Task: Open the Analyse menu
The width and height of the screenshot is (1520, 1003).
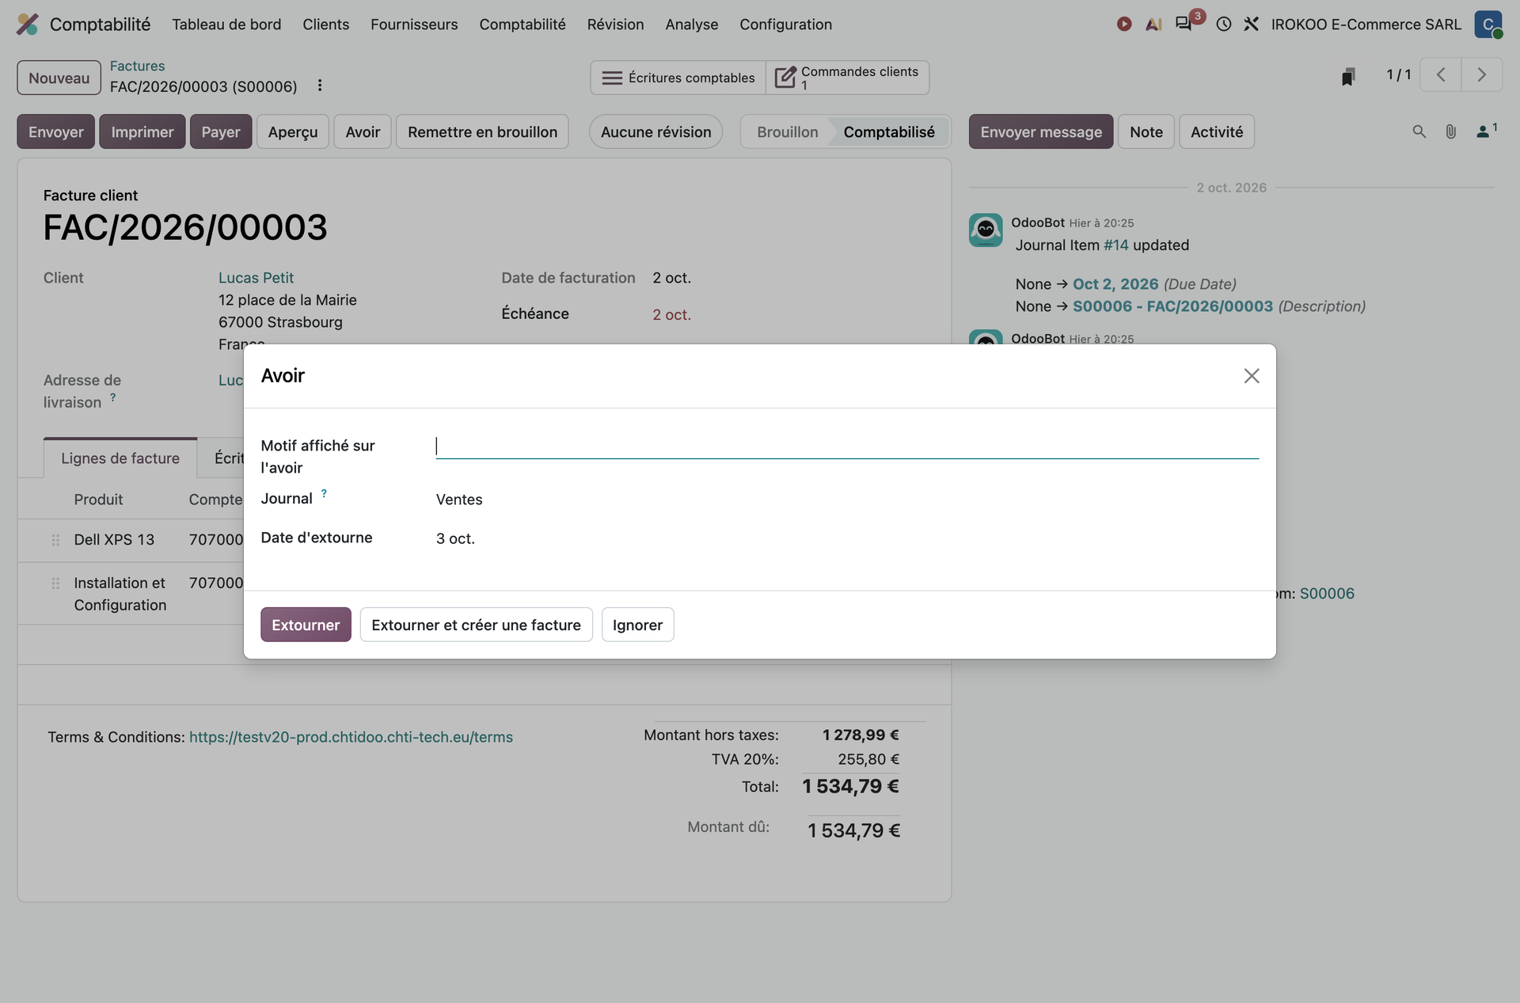Action: point(691,25)
